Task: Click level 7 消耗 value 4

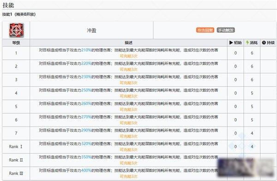Action: click(252, 134)
